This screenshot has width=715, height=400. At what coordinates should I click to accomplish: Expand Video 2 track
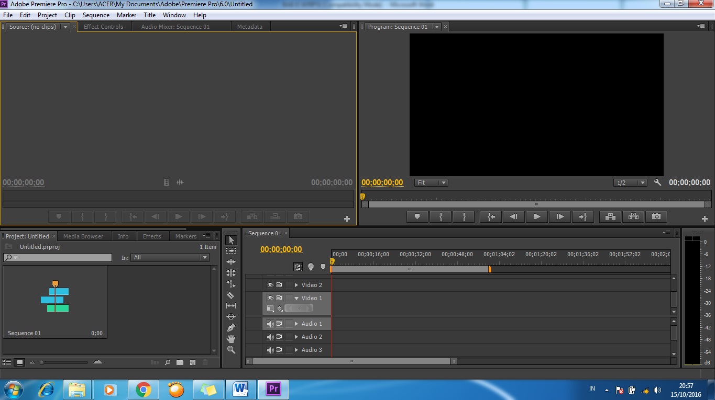[x=296, y=285]
